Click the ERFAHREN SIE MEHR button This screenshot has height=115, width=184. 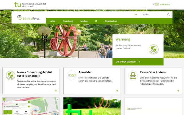[138, 62]
